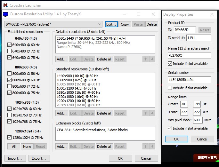This screenshot has width=219, height=167.
Task: Close the Display Properties dialog
Action: 212,14
